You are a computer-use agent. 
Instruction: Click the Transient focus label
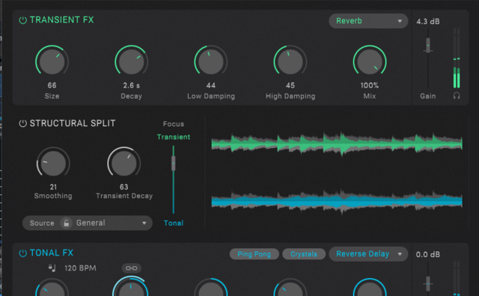[174, 137]
